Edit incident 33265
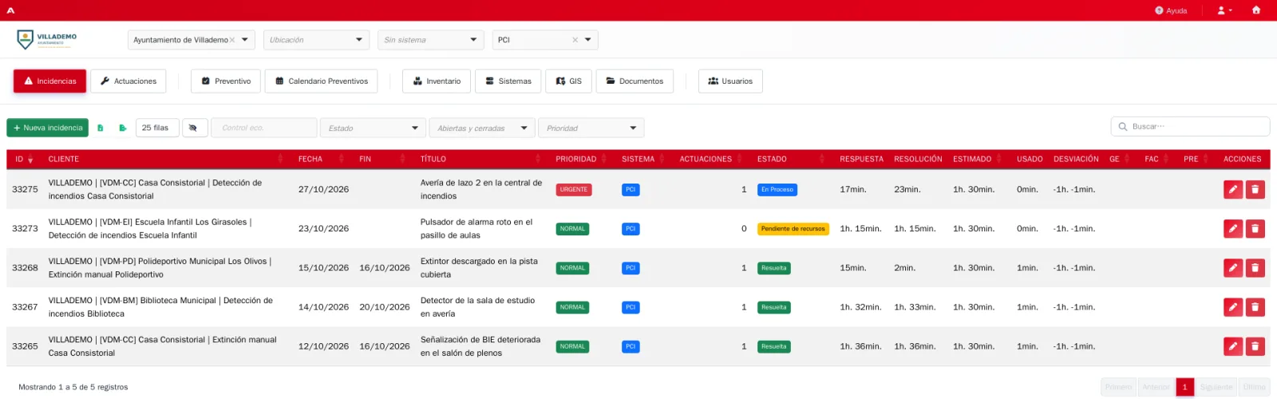 pyautogui.click(x=1233, y=346)
